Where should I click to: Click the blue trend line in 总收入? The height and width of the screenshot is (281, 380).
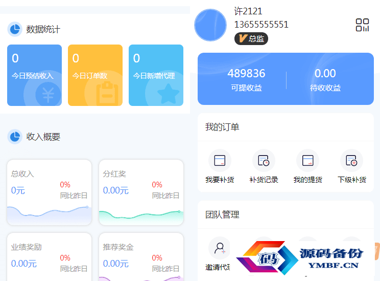click(47, 211)
